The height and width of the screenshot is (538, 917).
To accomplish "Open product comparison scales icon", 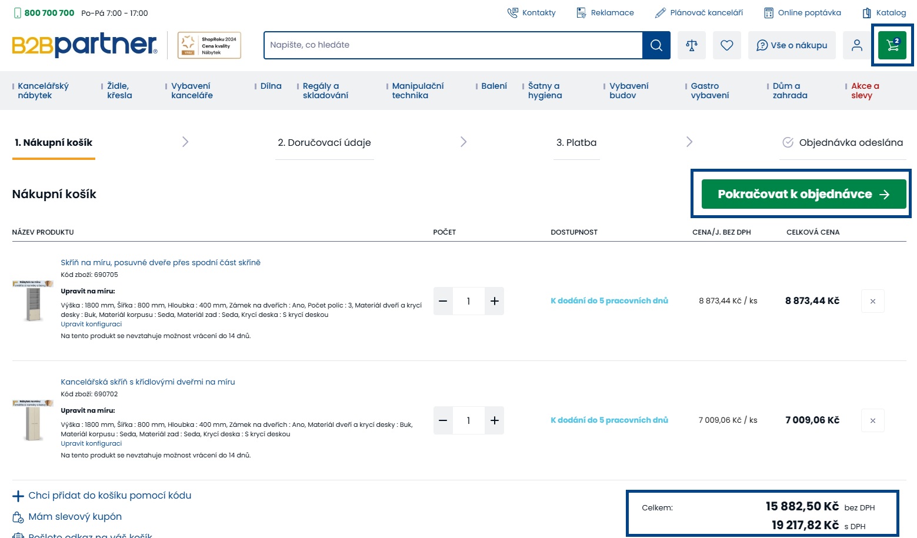I will pyautogui.click(x=691, y=45).
